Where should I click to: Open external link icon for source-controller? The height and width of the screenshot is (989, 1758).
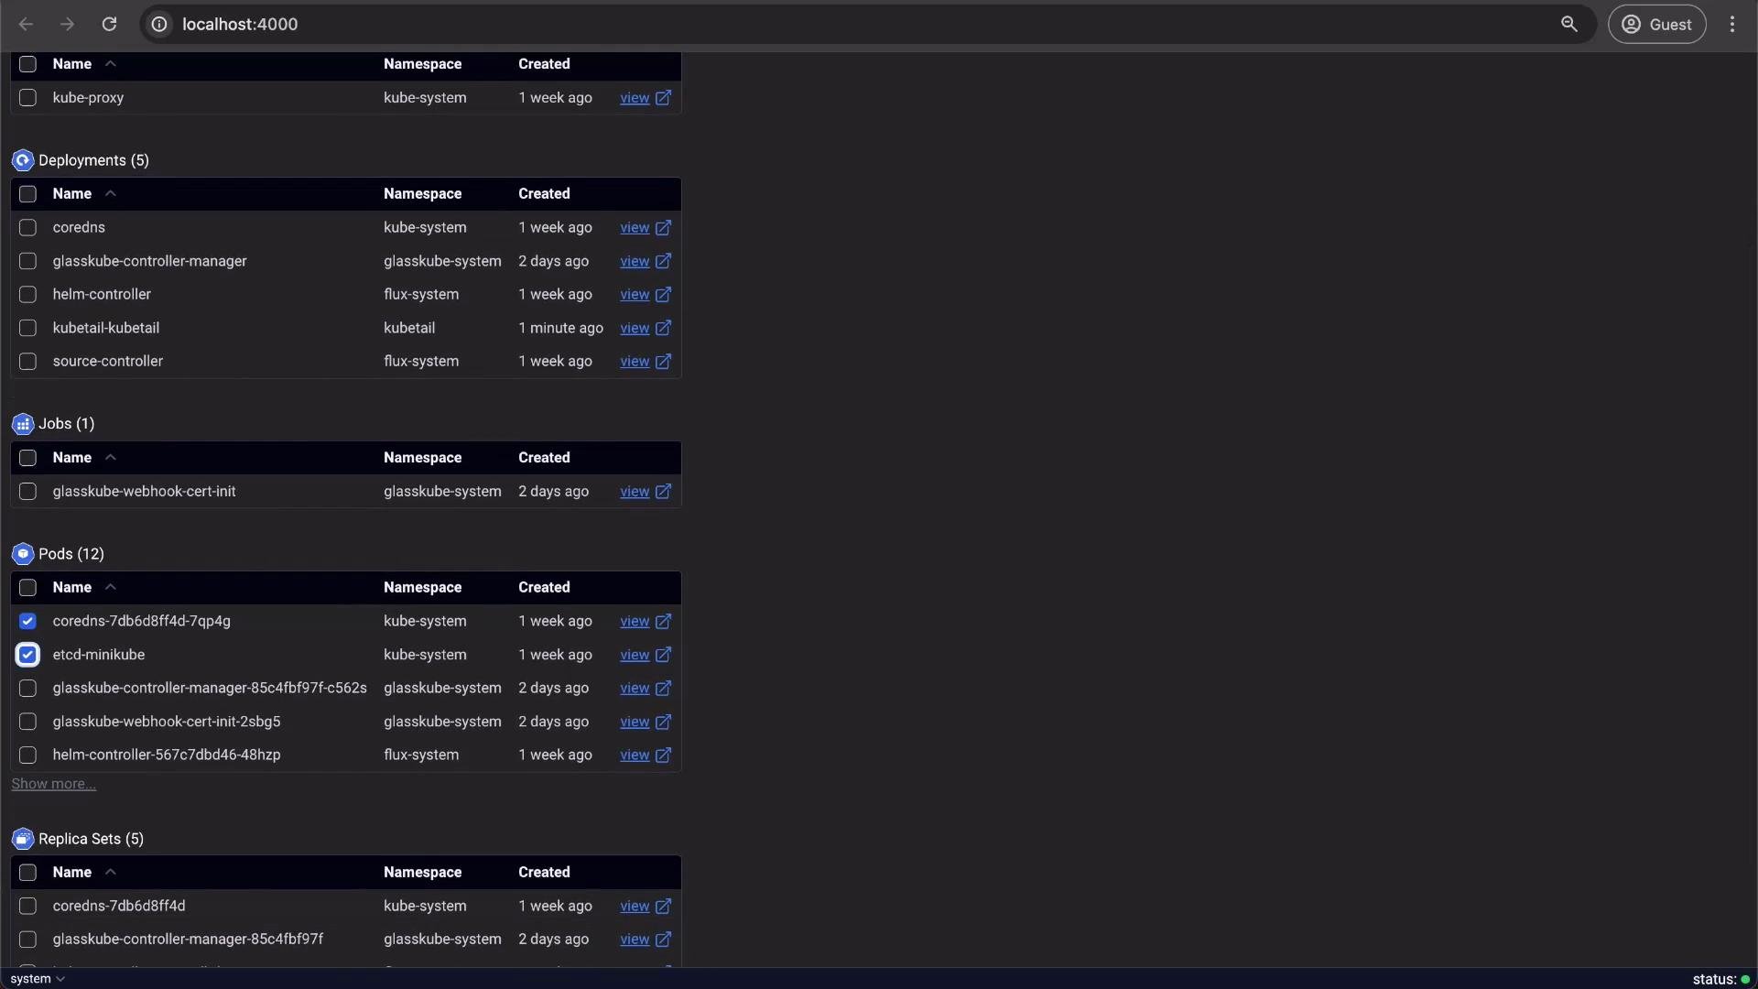664,362
